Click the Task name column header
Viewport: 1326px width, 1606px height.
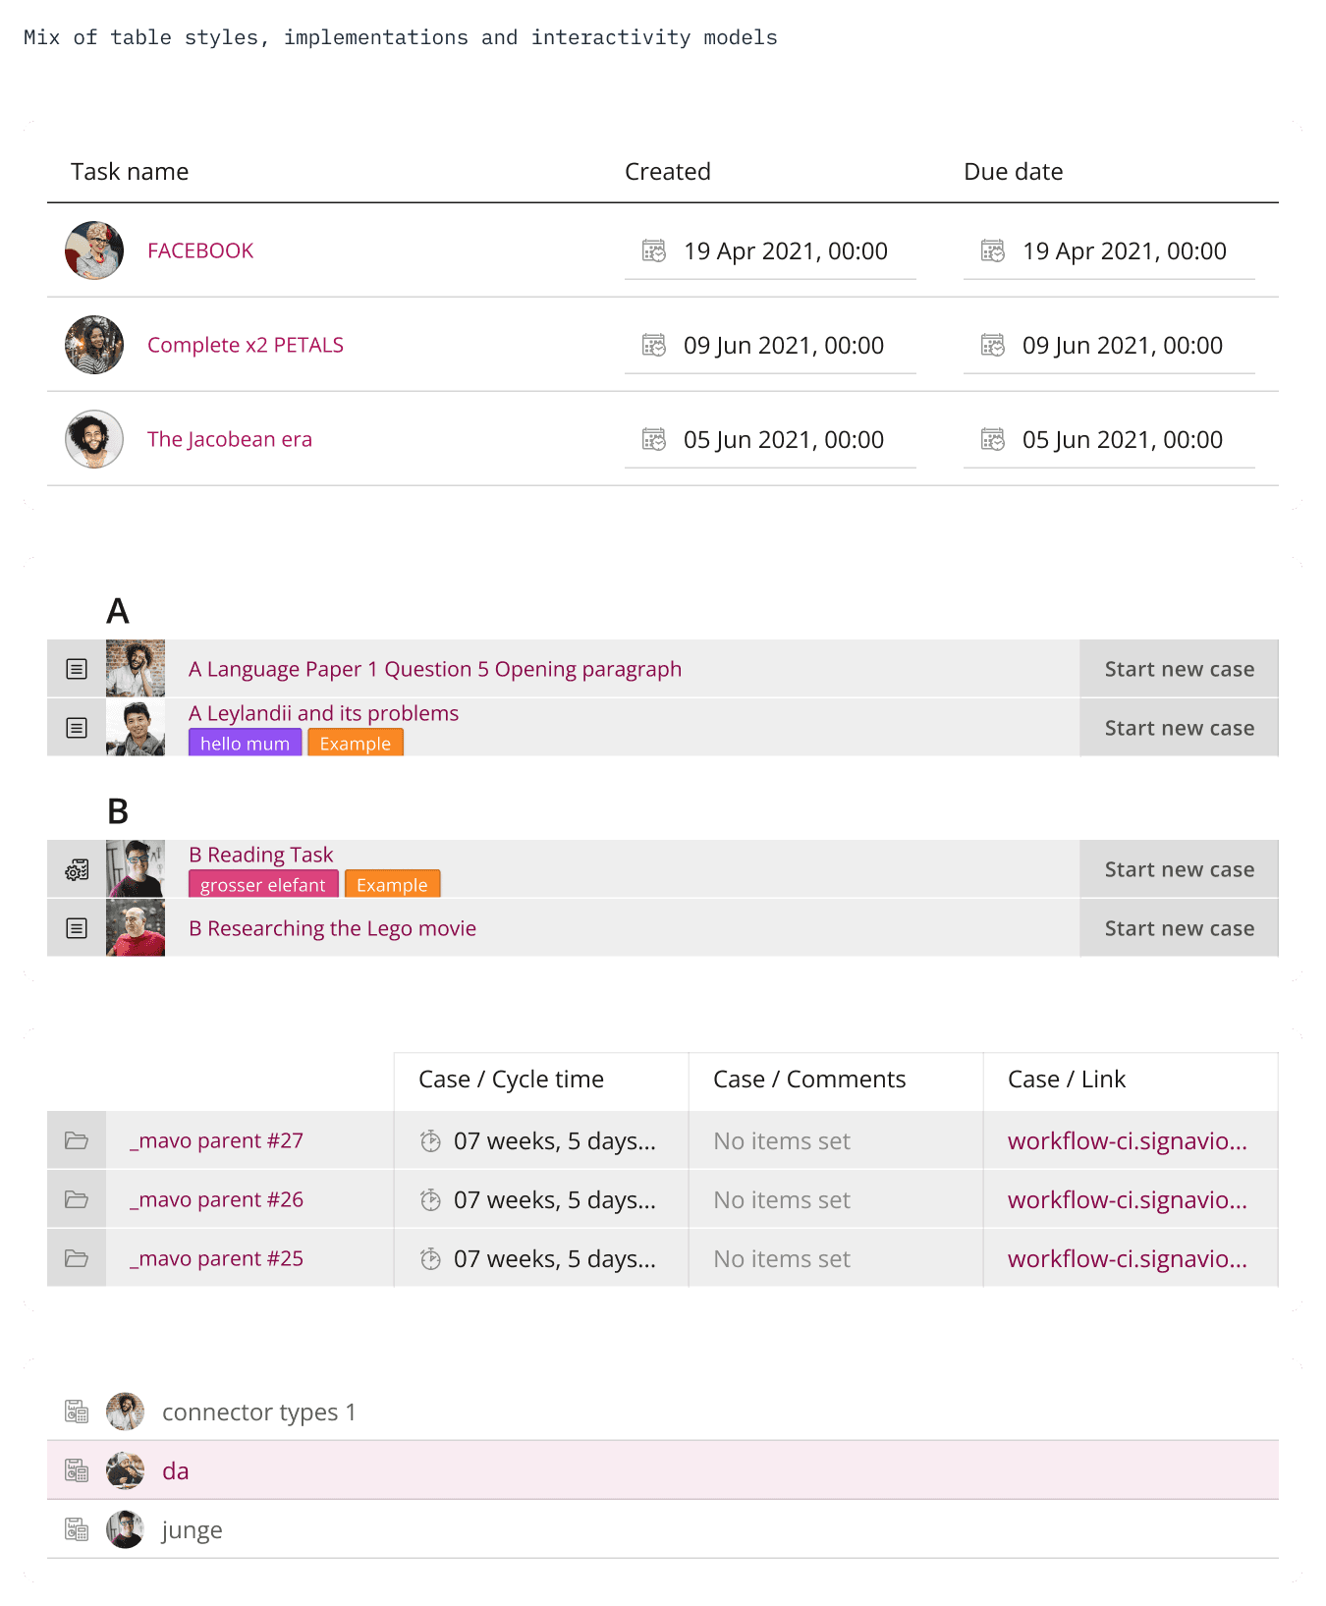pos(130,172)
